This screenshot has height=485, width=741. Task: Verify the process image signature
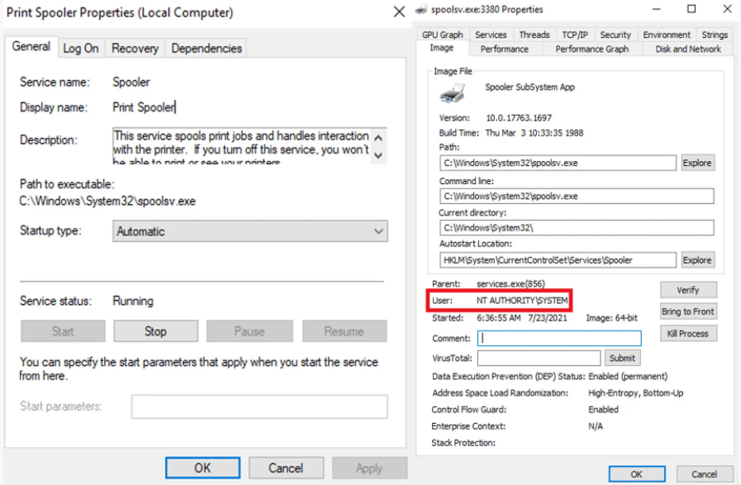click(688, 291)
